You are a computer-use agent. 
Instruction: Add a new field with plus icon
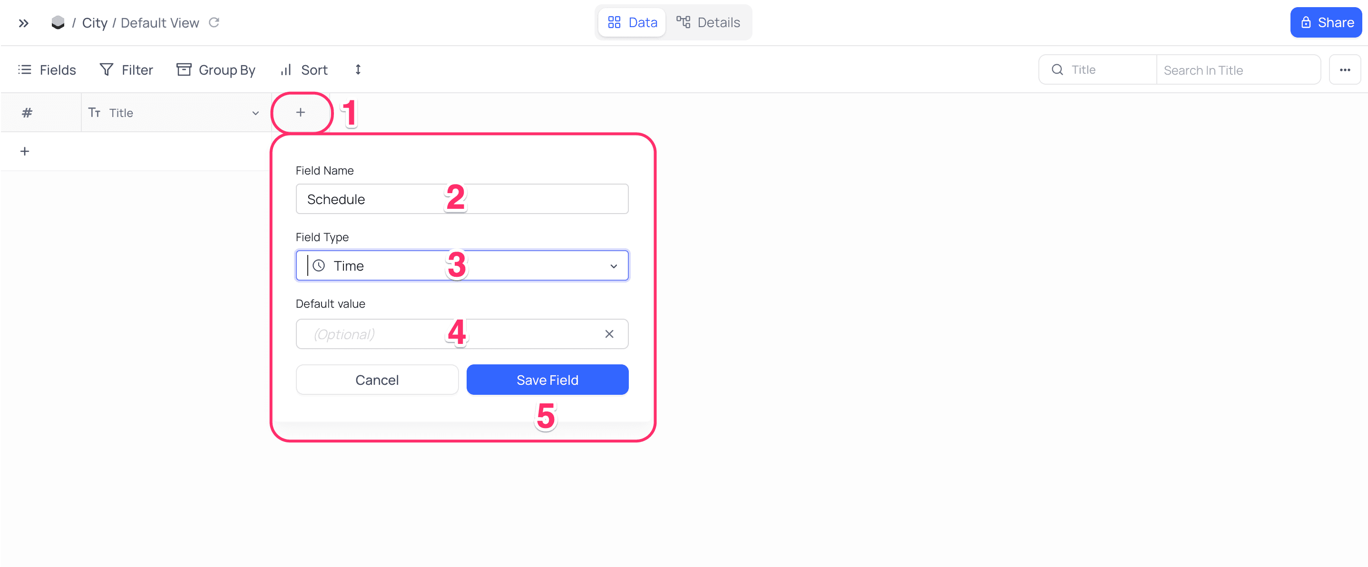(301, 112)
